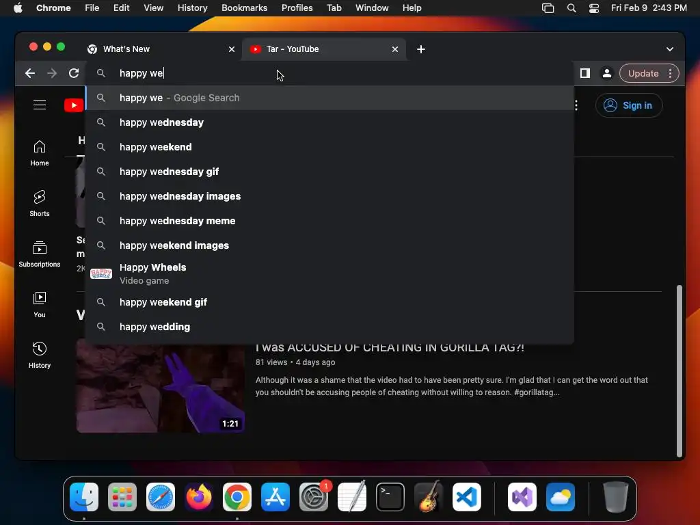Image resolution: width=700 pixels, height=525 pixels.
Task: Open History in the YouTube sidebar
Action: click(x=39, y=355)
